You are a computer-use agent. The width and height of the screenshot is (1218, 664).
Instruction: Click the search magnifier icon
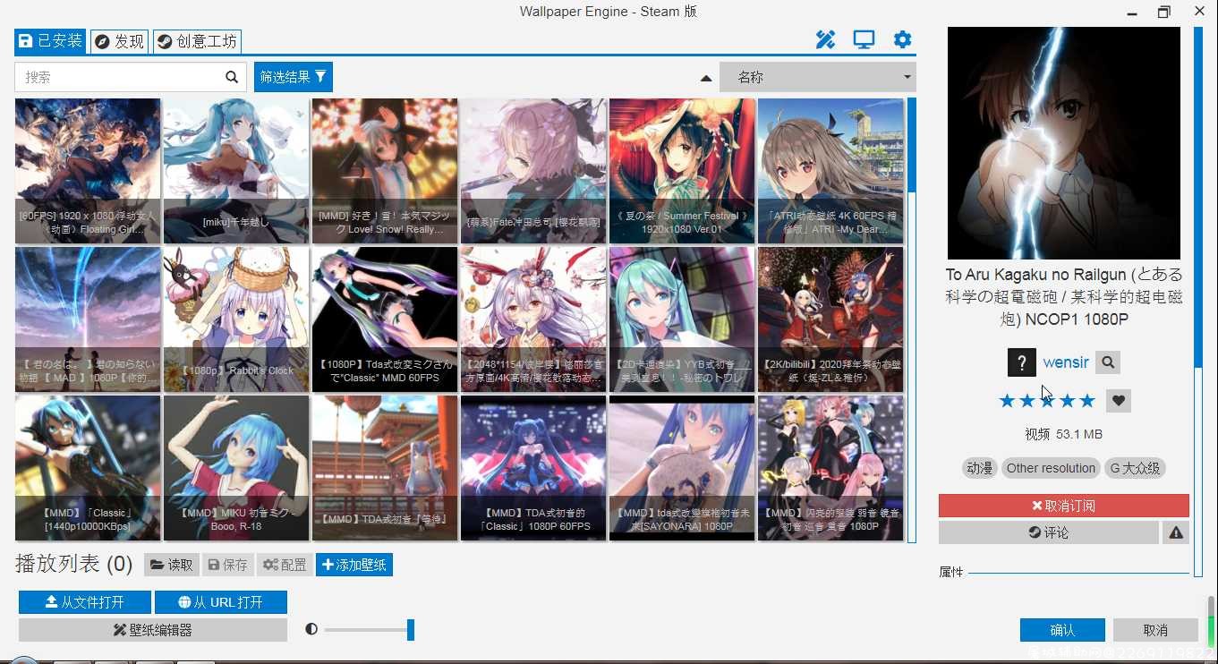tap(232, 77)
